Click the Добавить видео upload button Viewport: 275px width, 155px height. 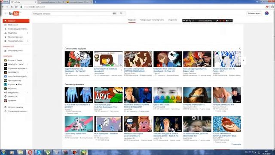tap(254, 13)
